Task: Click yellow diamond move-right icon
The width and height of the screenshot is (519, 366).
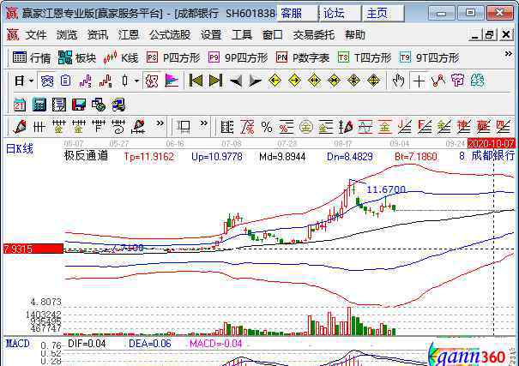Action: 294,81
